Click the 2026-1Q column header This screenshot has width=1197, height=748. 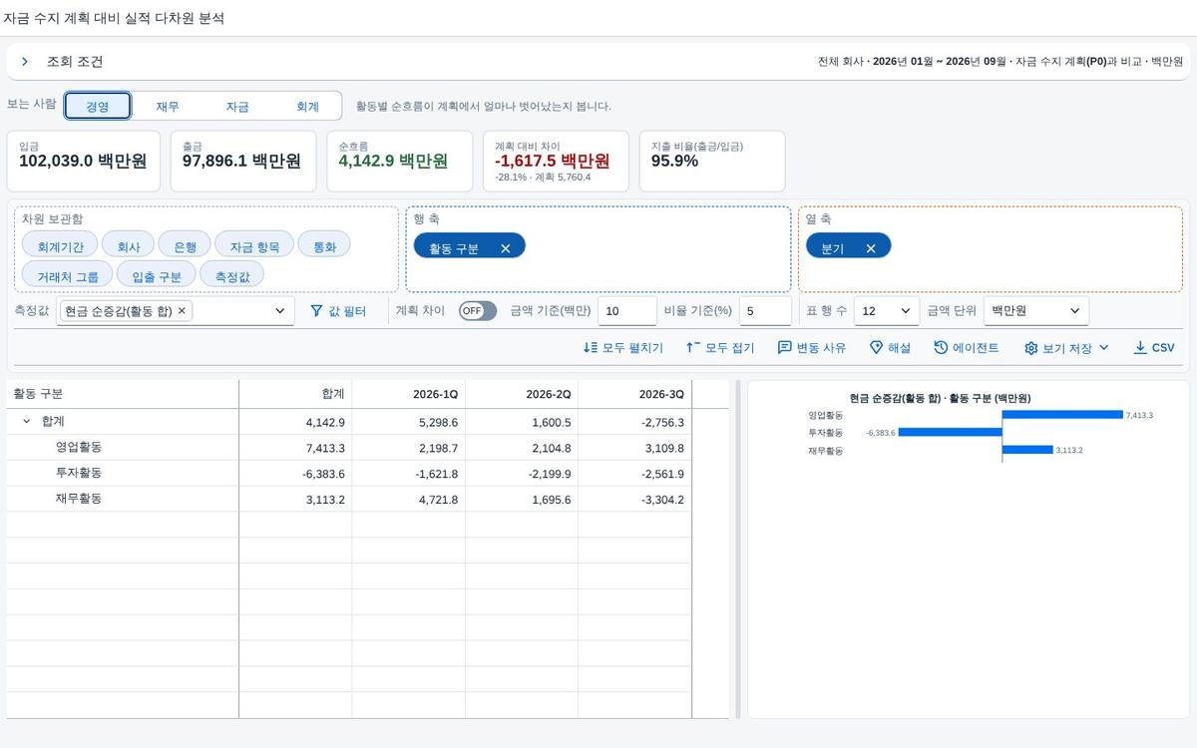coord(409,394)
